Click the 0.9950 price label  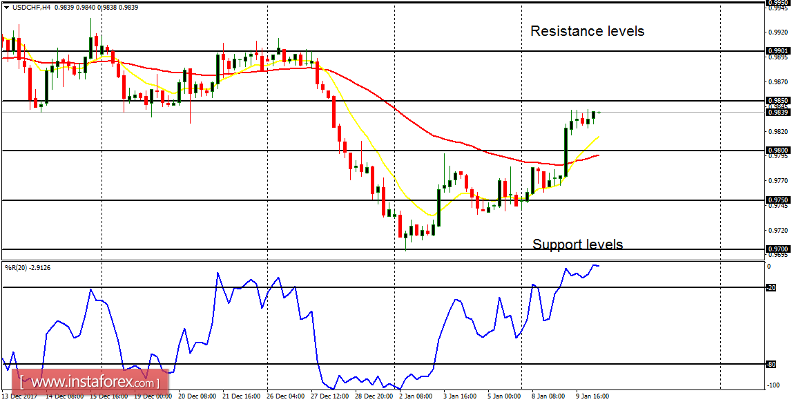coord(778,3)
